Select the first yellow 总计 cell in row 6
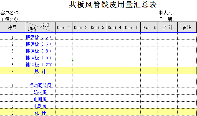The image size is (197, 116). [40, 70]
